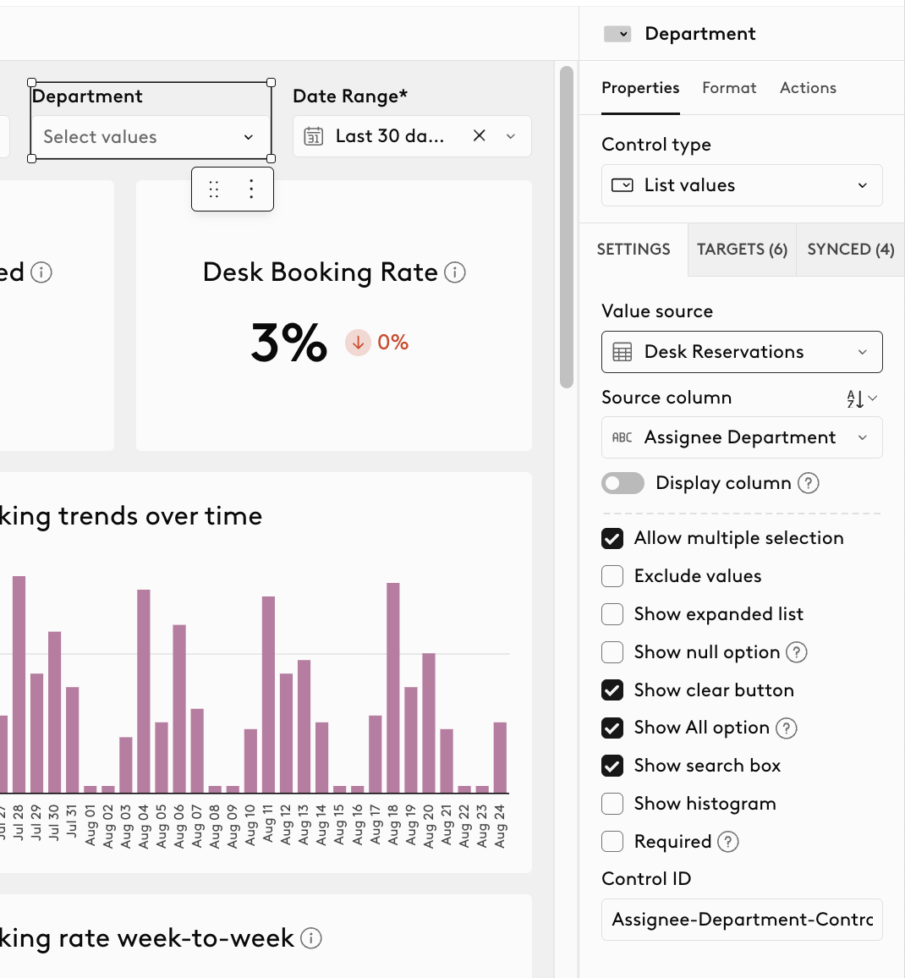Open the three-dot more options menu
This screenshot has height=978, width=905.
coord(251,189)
